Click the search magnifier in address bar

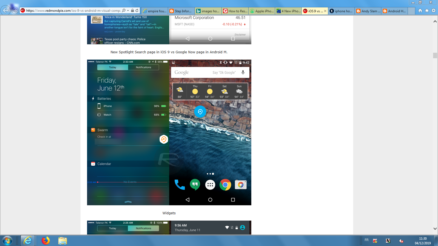pyautogui.click(x=124, y=11)
